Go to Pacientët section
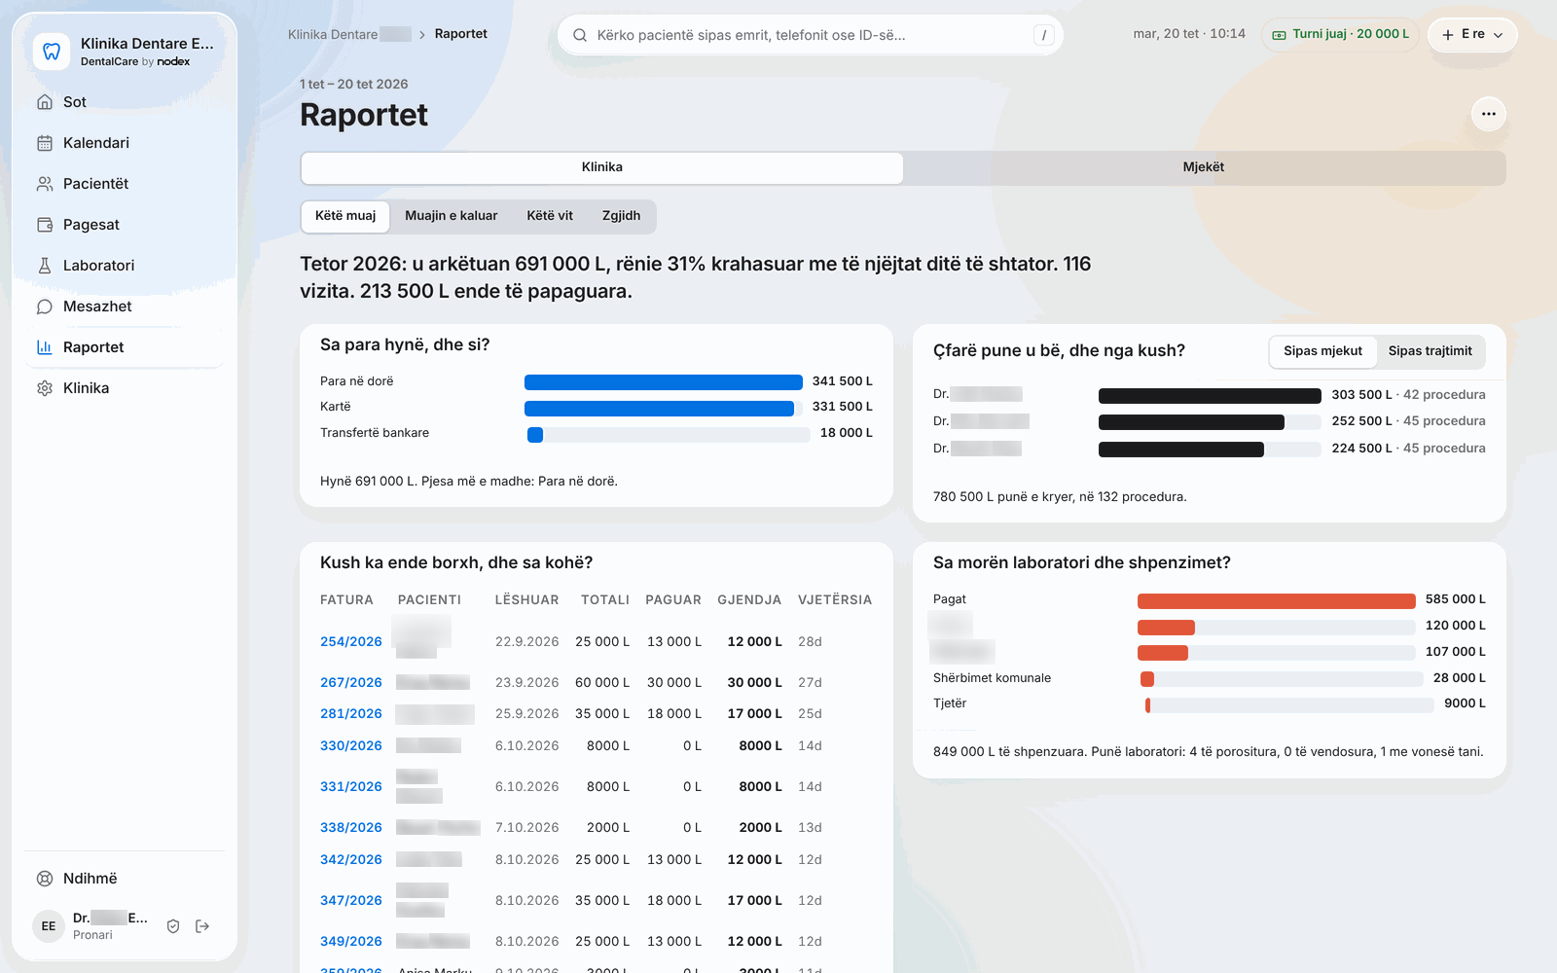Viewport: 1557px width, 973px height. pos(125,184)
